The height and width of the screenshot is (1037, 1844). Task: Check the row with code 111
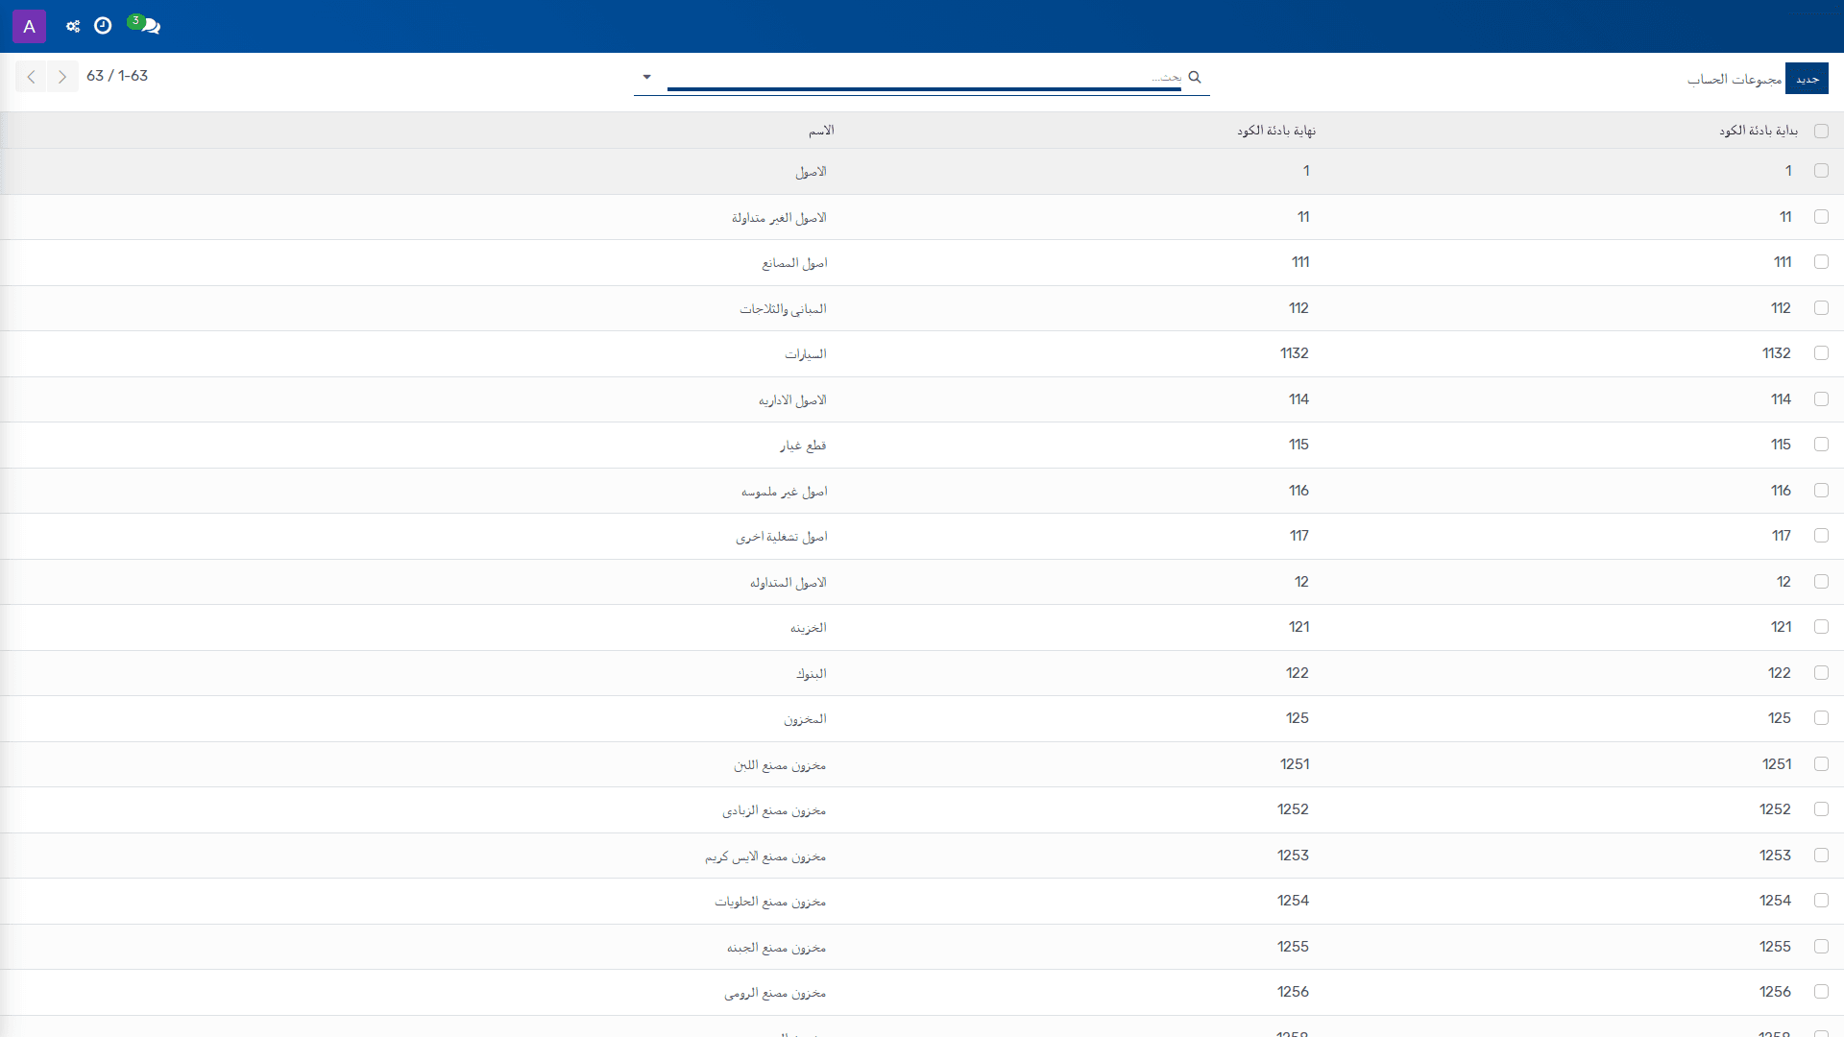coord(1821,262)
